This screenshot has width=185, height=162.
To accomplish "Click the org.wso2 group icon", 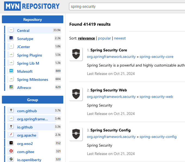I will click(11, 143).
